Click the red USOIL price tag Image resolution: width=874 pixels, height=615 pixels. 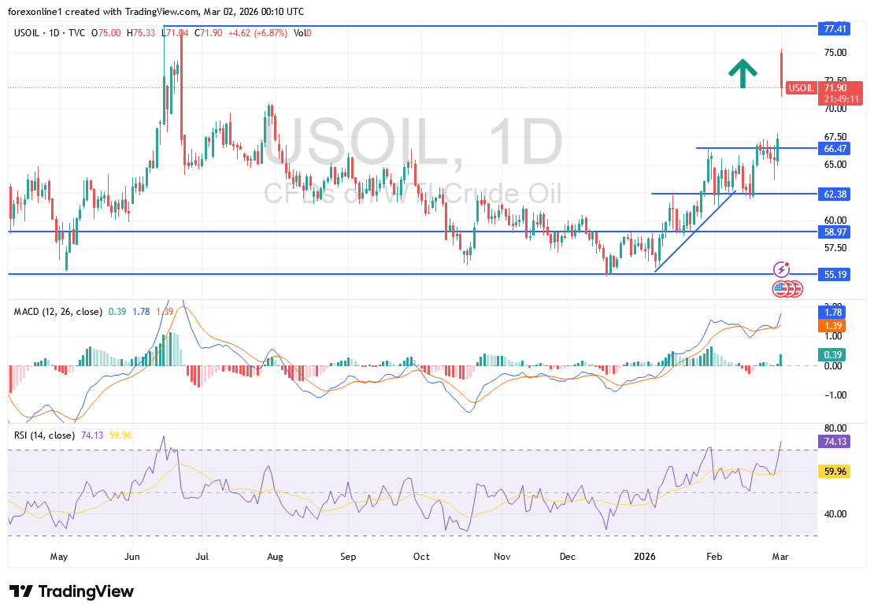click(x=802, y=88)
